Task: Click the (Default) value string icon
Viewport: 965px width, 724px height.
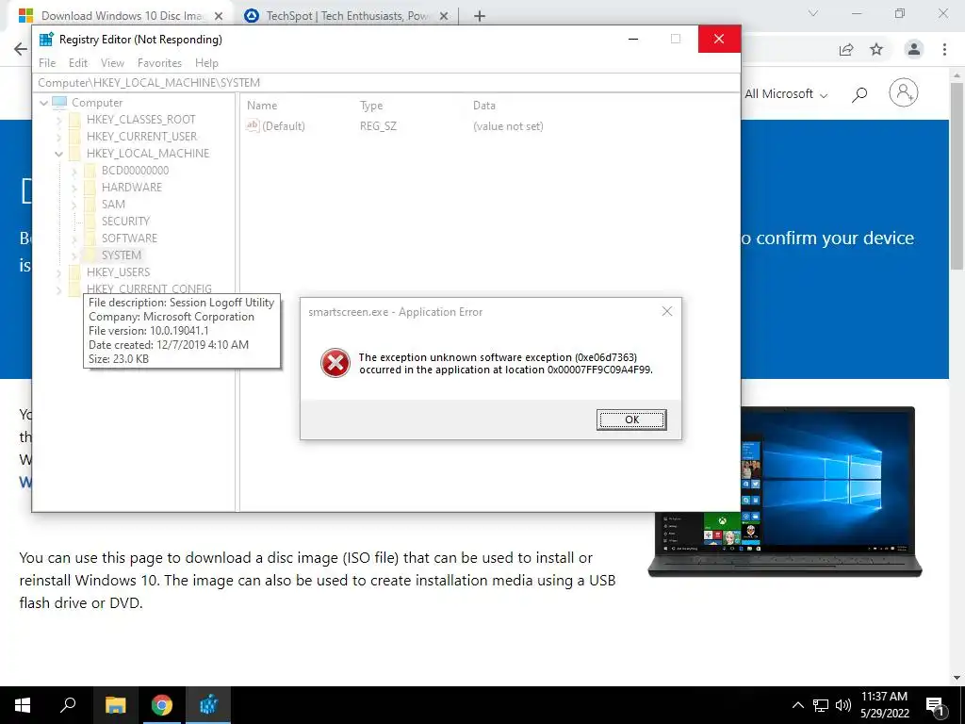Action: click(x=253, y=125)
